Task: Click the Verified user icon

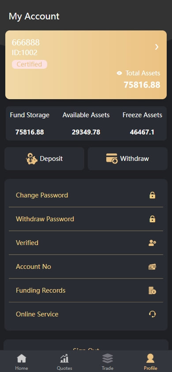Action: (152, 243)
